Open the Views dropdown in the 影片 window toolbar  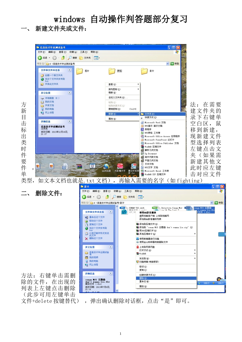tap(141, 197)
